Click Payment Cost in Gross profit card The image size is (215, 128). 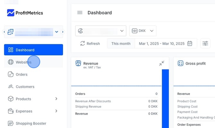click(187, 112)
